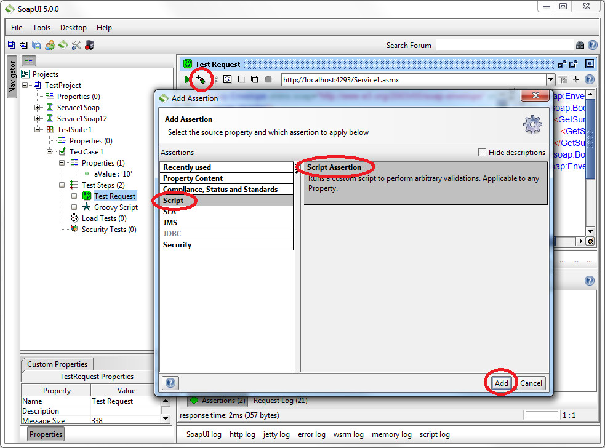Open the Desktop menu
The width and height of the screenshot is (605, 448).
[73, 28]
